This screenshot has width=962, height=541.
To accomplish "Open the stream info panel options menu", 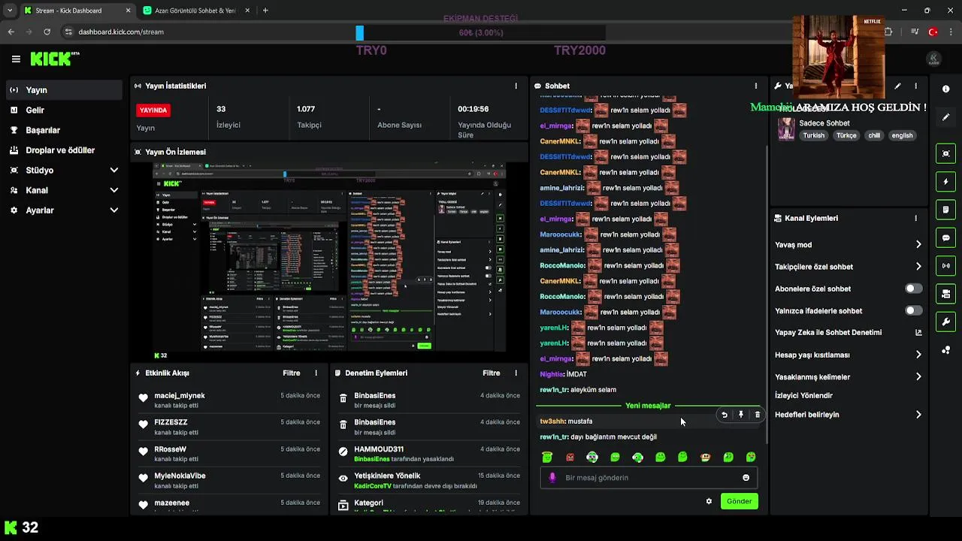I will [916, 86].
